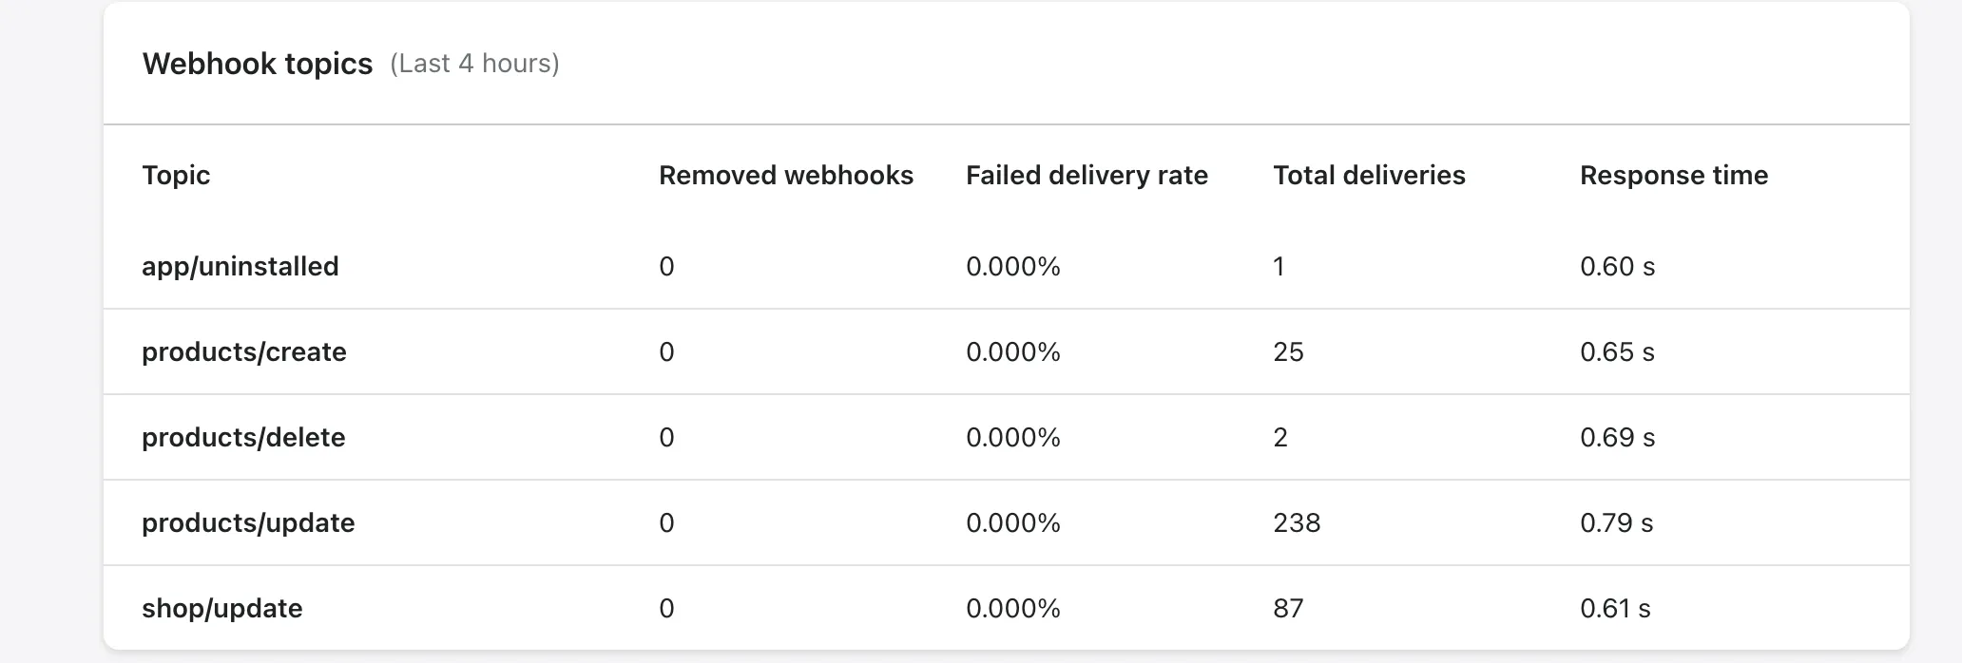This screenshot has height=663, width=1962.
Task: Click the 0.79 s response time value
Action: [1616, 523]
